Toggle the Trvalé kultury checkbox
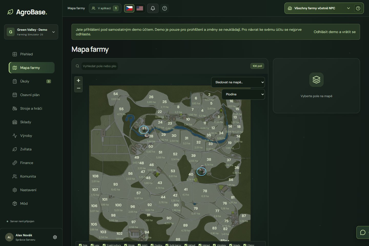Viewport: 369px width, 246px height. click(x=104, y=245)
